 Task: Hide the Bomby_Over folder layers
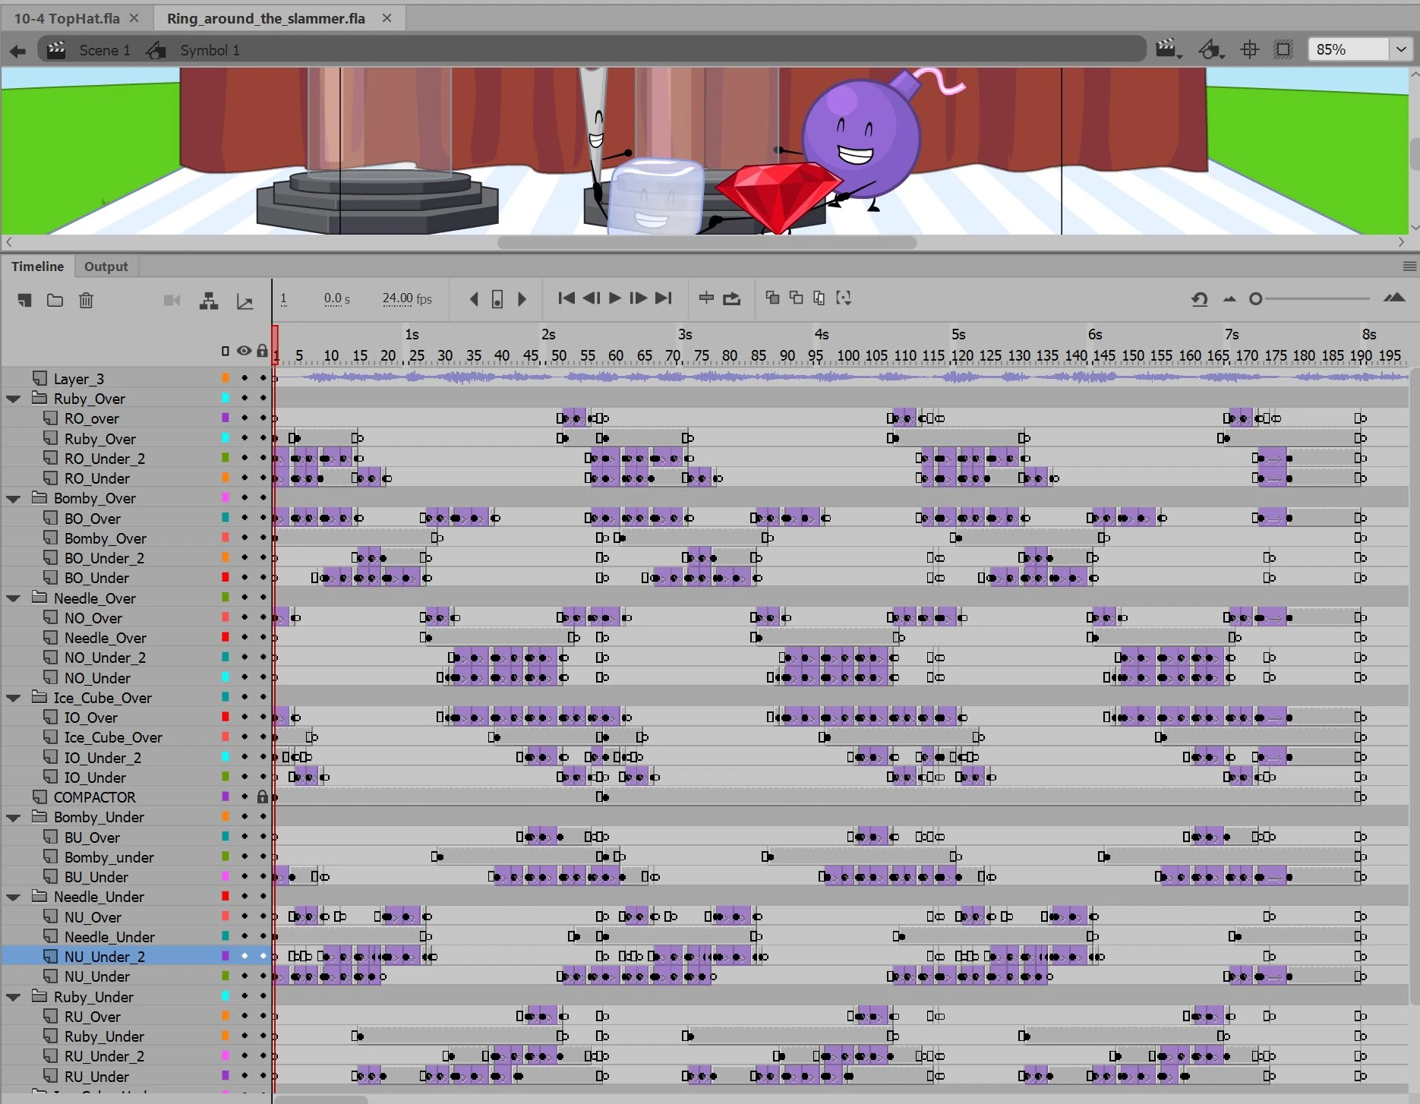[245, 498]
